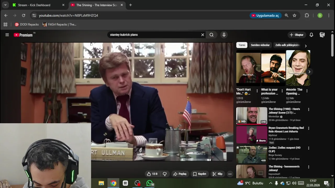Open OBS Studio from taskbar
Viewport: 335px width, 188px height.
(x=137, y=183)
